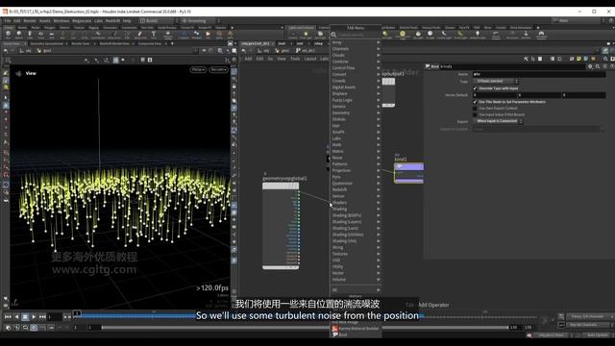The image size is (615, 346).
Task: Open the No cam camera dropdown
Action: coord(218,69)
